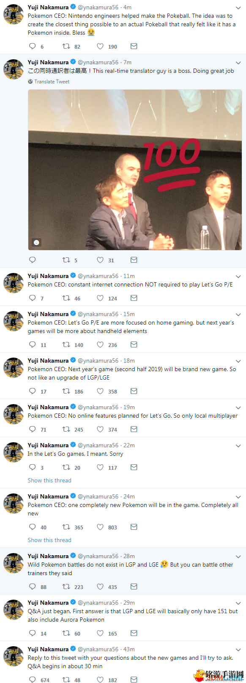Viewport: 246px width, 683px height.
Task: Send the brand new game 2019 tweet by message
Action: pos(134,391)
